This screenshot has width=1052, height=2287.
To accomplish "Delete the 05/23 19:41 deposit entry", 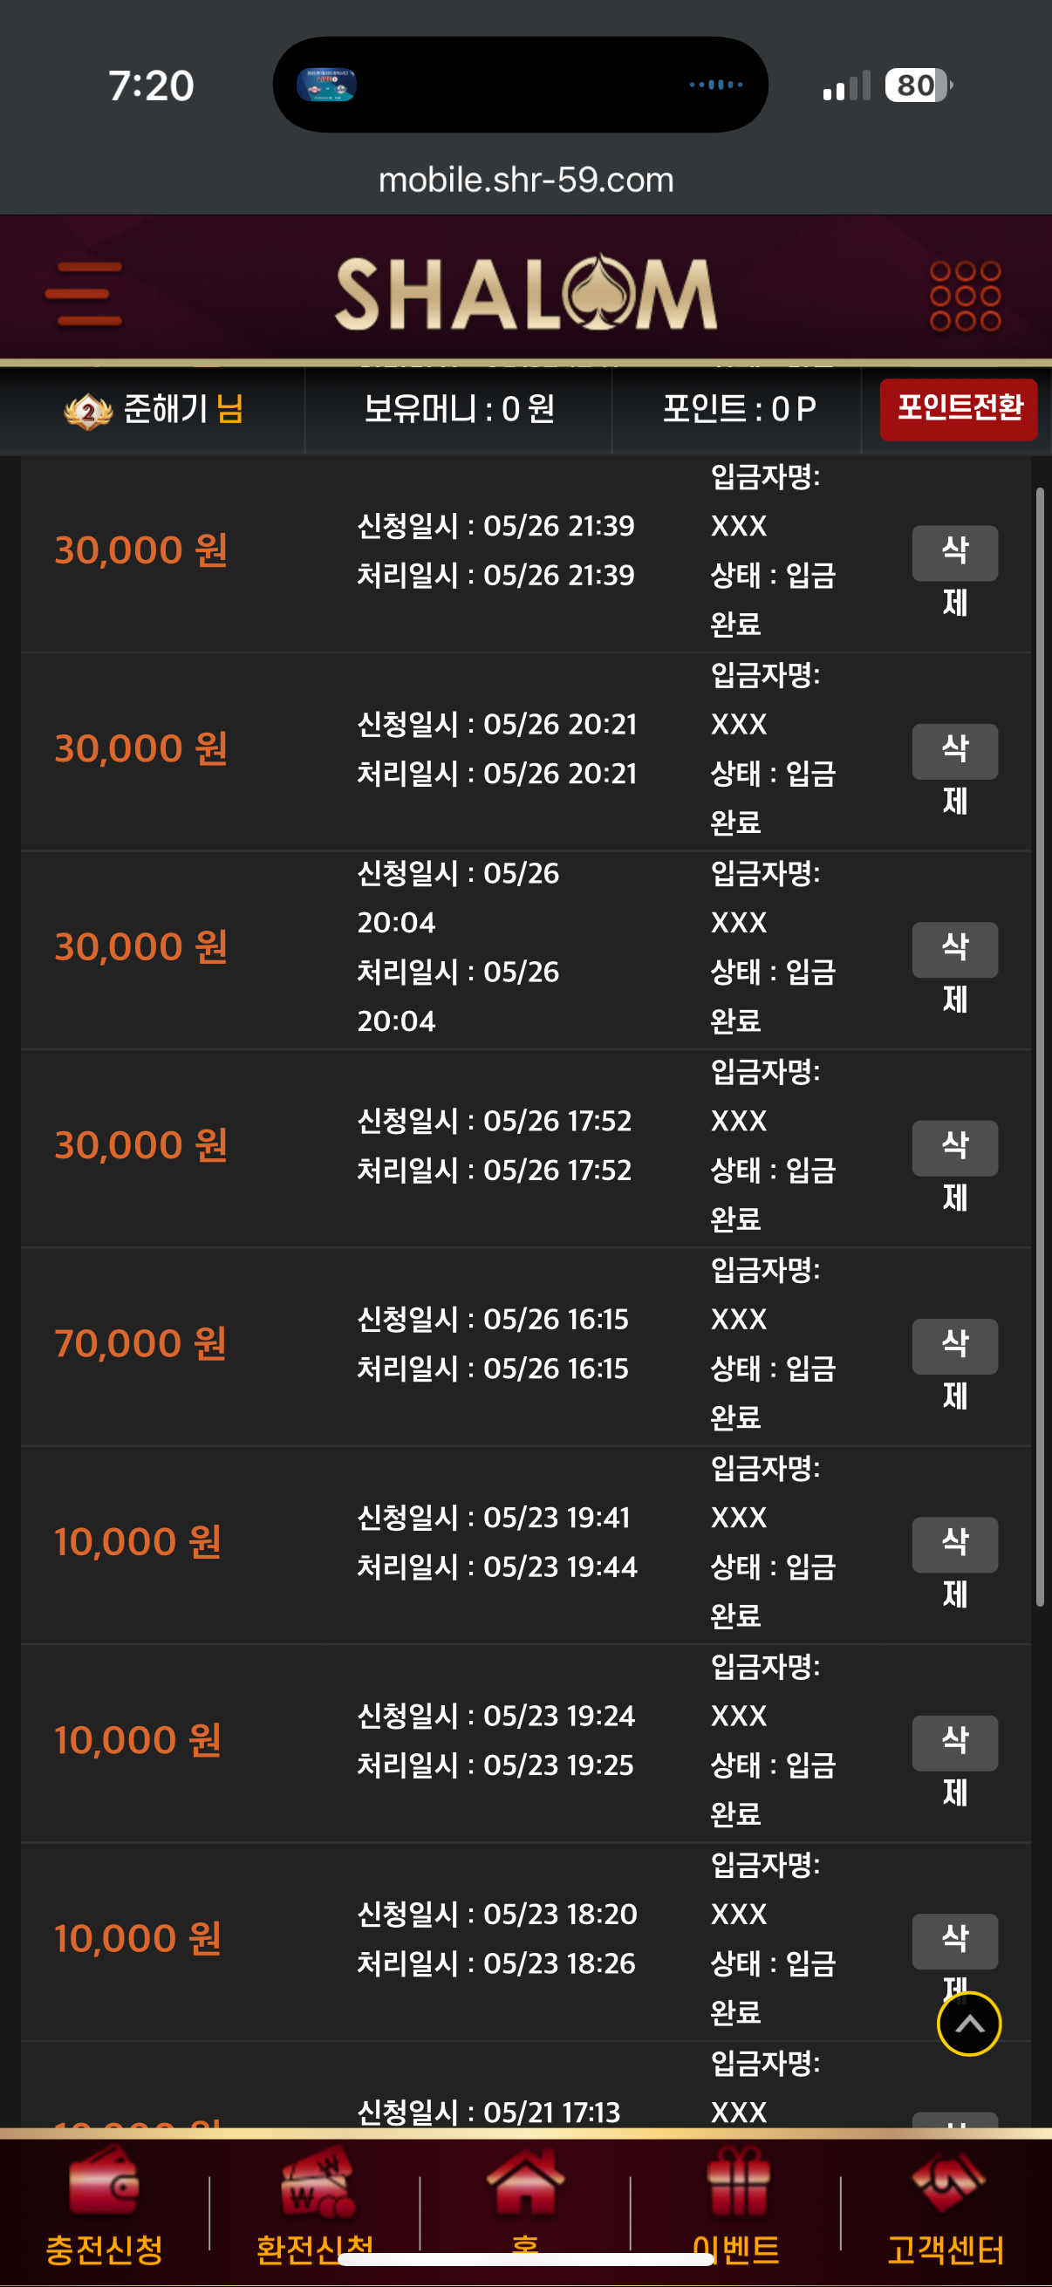I will click(954, 1544).
